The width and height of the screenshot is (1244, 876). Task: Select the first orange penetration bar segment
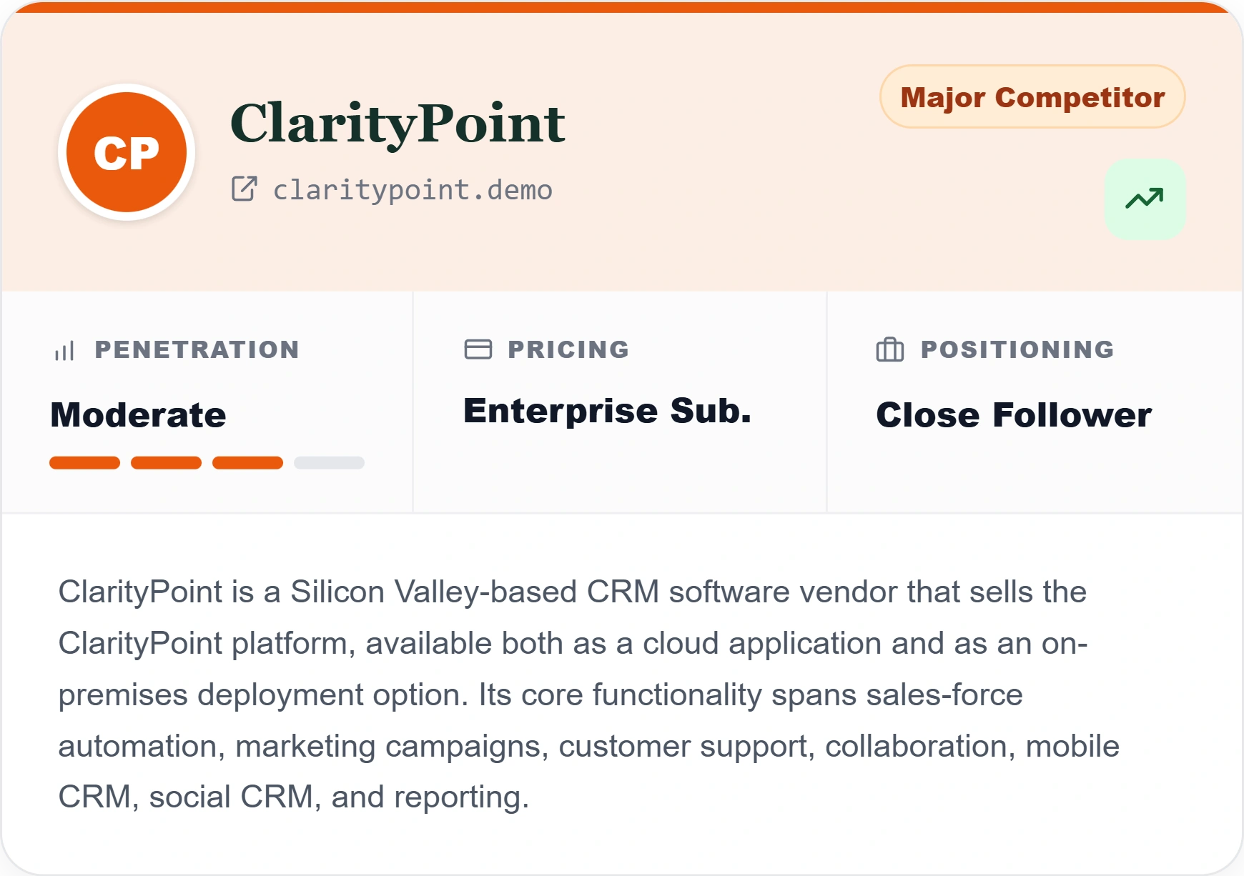84,463
